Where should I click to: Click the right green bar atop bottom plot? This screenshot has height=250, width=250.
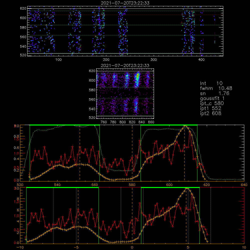170,187
